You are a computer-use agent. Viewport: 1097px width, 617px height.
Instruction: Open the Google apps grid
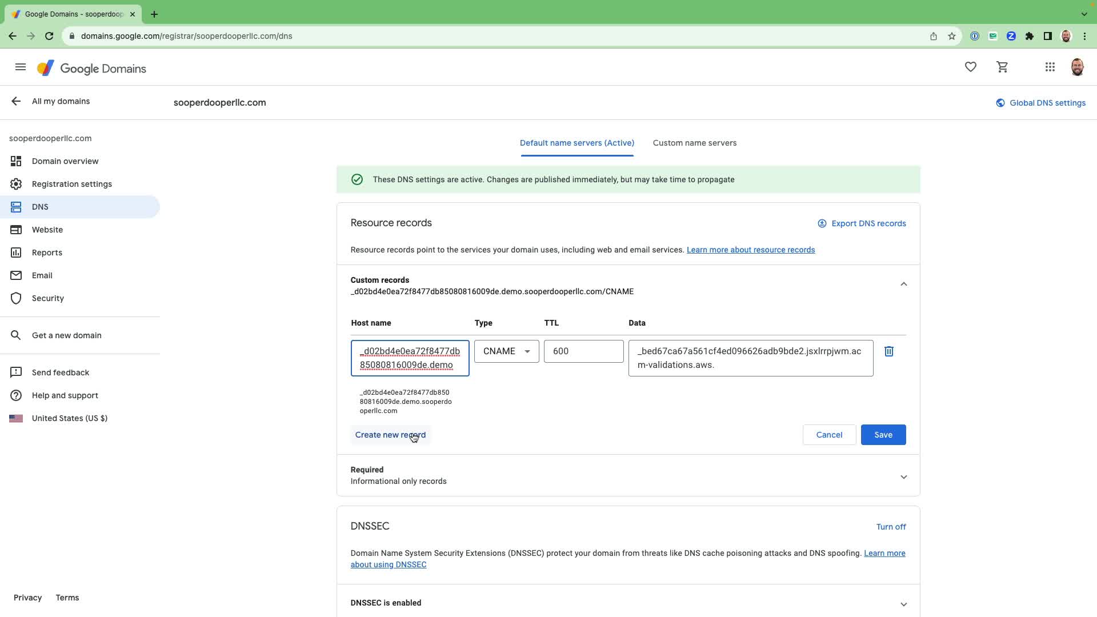tap(1050, 67)
